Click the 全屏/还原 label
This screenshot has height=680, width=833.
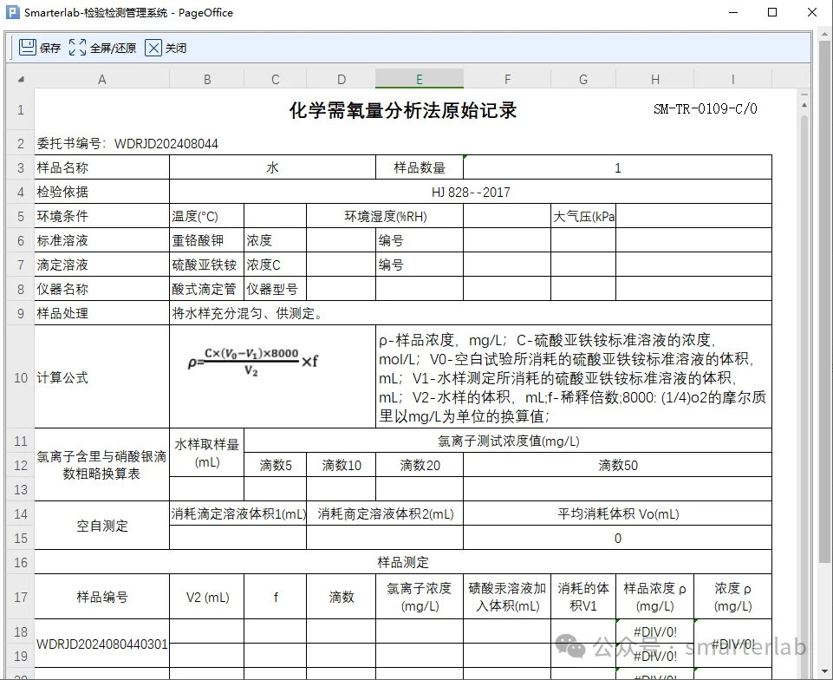114,49
